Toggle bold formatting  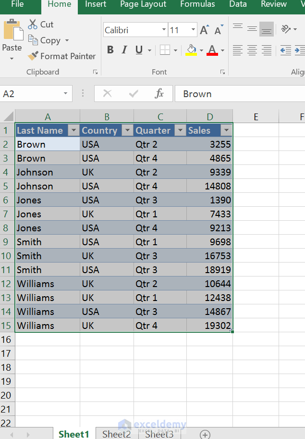coord(110,50)
